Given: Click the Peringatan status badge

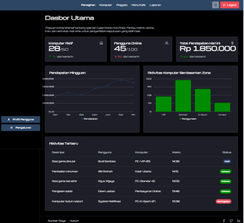Looking at the screenshot, I should pyautogui.click(x=223, y=201).
